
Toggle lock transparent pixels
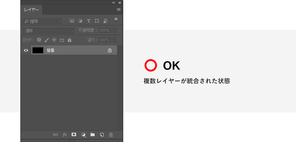tap(39, 40)
